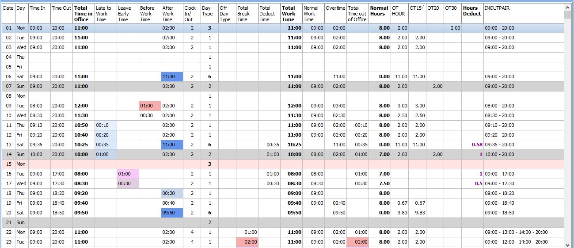Click the Late to Work Time header
This screenshot has width=574, height=248.
coord(106,14)
